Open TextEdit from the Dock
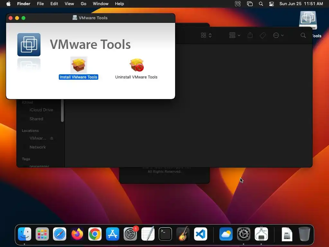The height and width of the screenshot is (247, 329). [148, 234]
